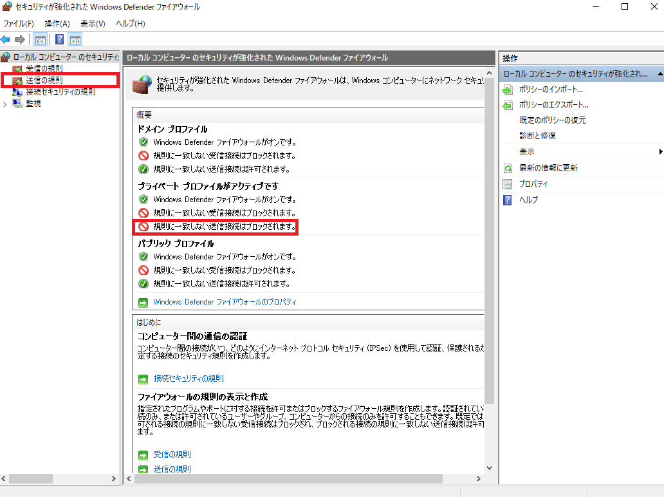Click the green check icon under パブリック プロファイル
The image size is (664, 497).
click(x=143, y=284)
